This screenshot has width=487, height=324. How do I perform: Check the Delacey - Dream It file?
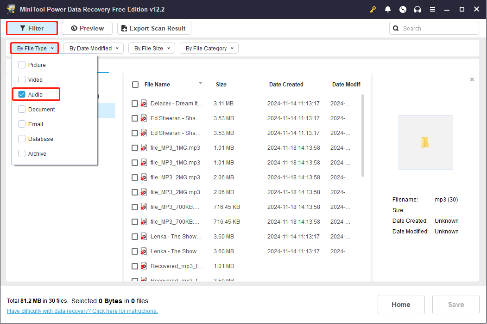coord(134,104)
